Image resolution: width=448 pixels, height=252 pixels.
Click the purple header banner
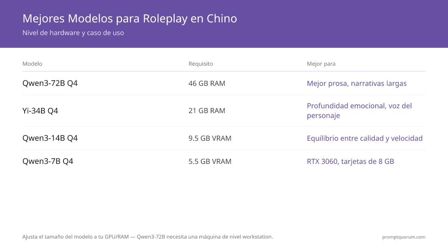pos(224,24)
